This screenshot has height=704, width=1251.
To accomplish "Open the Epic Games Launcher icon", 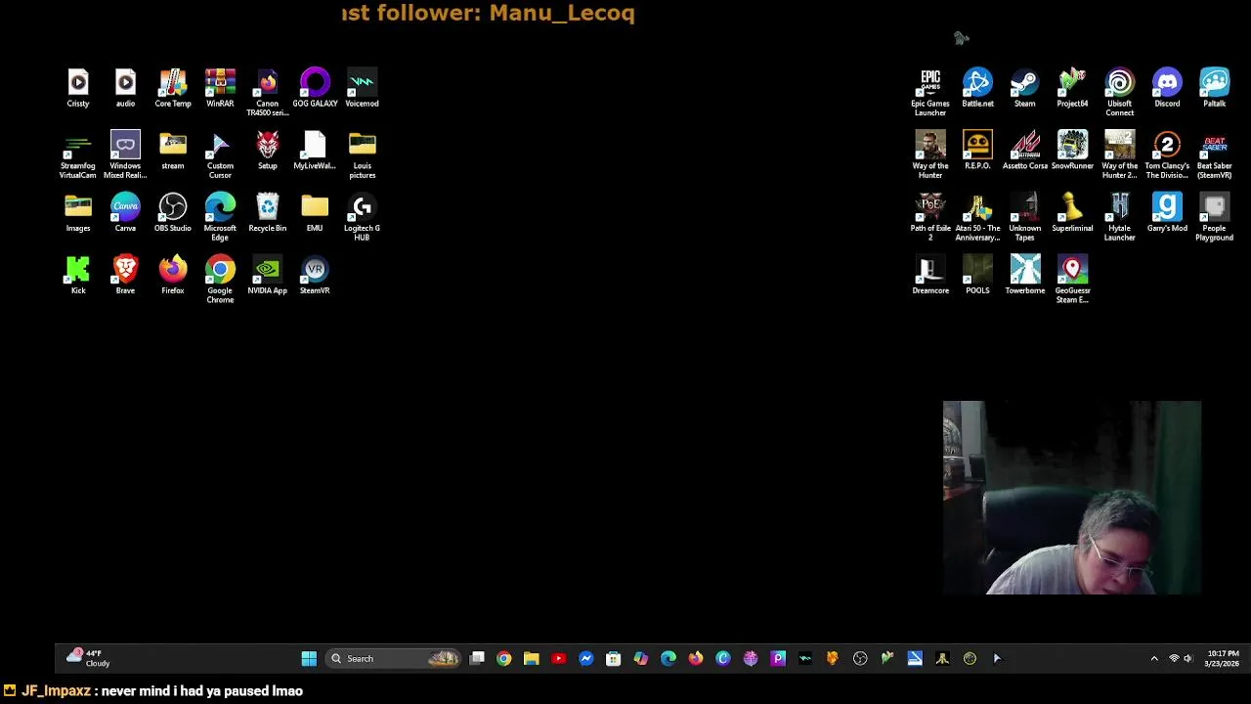I will (x=930, y=92).
